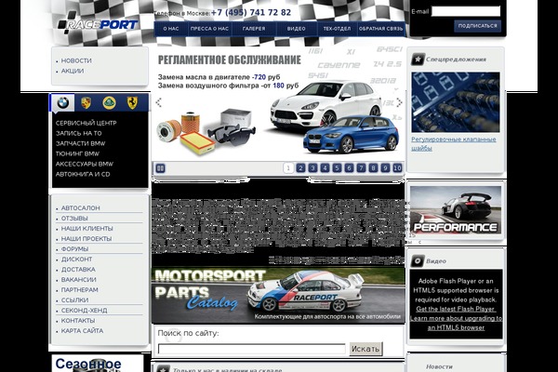This screenshot has height=372, width=558.
Task: Go to slide 1 in the pager
Action: coord(288,167)
